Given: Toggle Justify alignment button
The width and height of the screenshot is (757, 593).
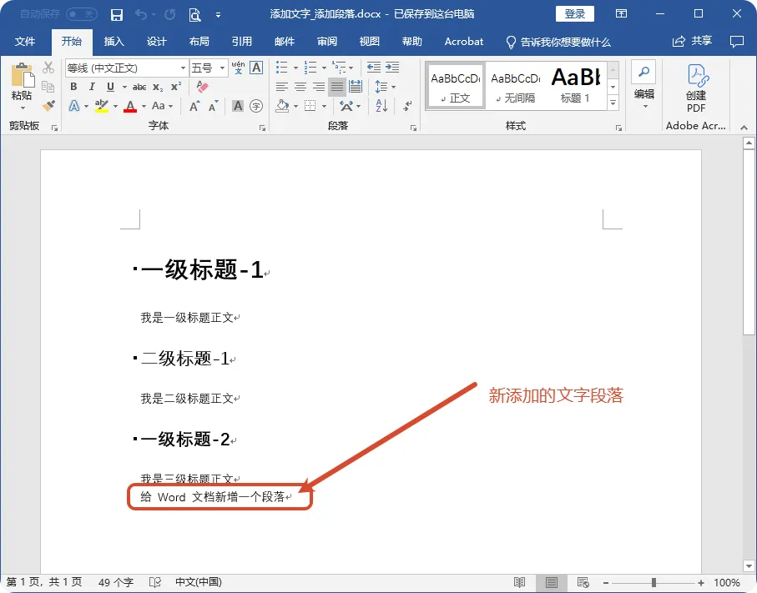Looking at the screenshot, I should tap(337, 87).
